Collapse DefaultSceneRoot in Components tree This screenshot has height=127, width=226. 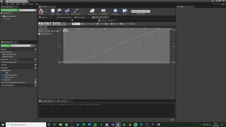2,17
